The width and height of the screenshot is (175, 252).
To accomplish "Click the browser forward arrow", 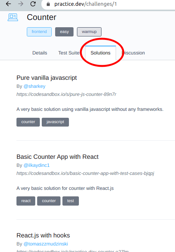I will [x=21, y=4].
